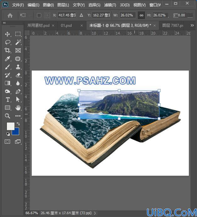Select the Gradient tool
Screen dimensions: 197x217
8,83
